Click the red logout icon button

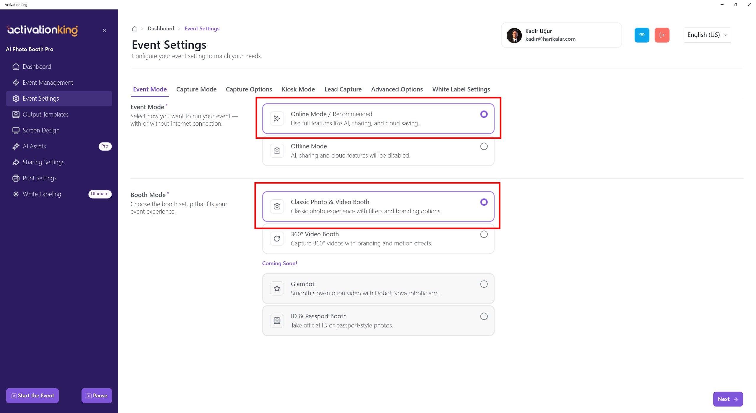662,35
